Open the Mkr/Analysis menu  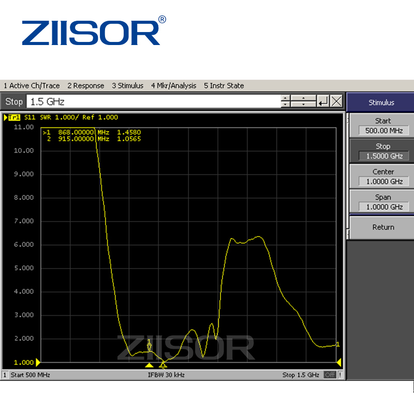tap(173, 85)
